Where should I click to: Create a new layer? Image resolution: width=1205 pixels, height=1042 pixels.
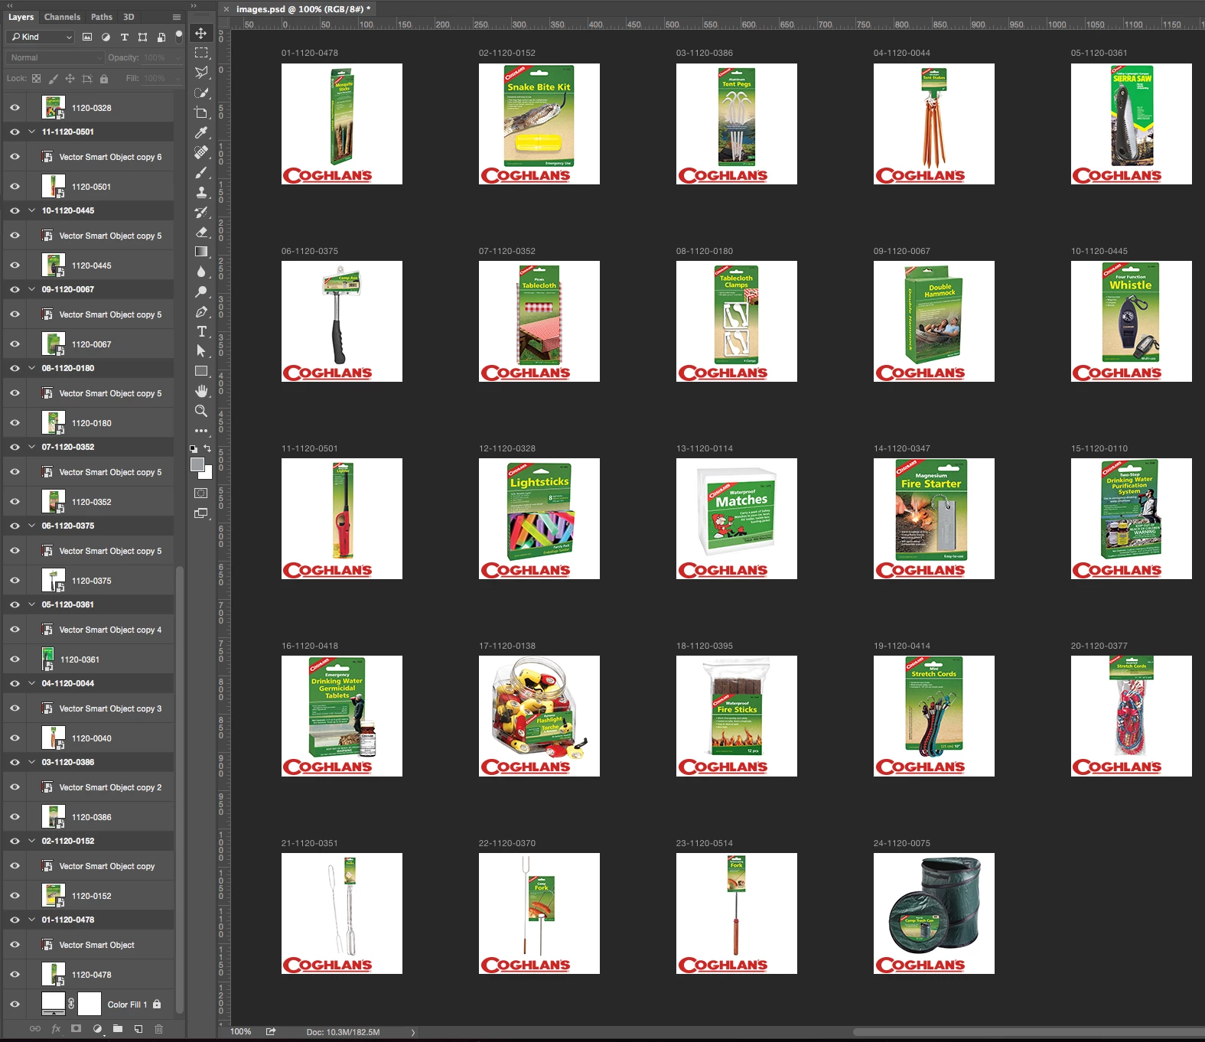coord(138,1029)
